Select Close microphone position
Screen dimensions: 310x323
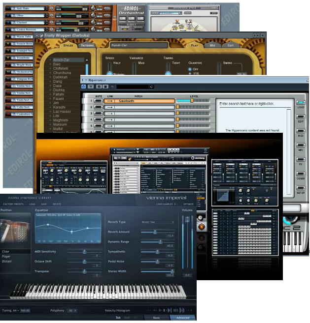pos(15,251)
